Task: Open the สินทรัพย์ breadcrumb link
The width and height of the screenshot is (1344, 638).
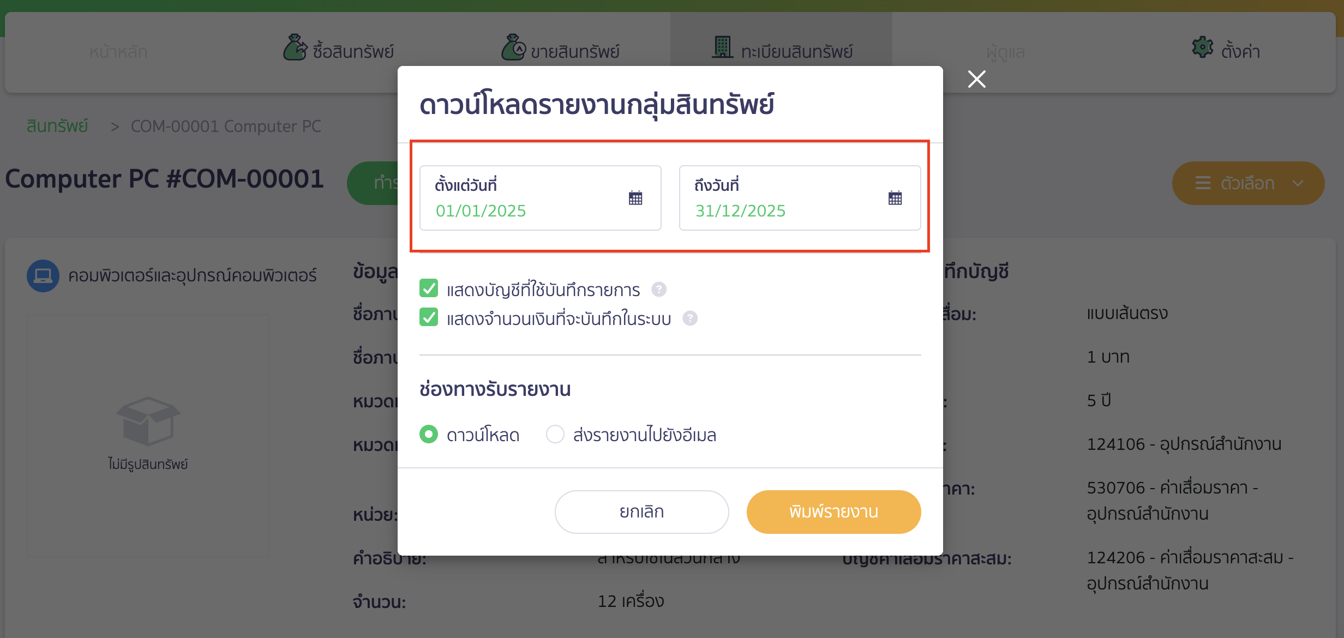Action: point(57,126)
